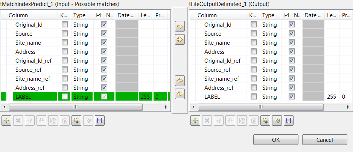Cancel the schema dialog
The image size is (353, 152).
325,140
